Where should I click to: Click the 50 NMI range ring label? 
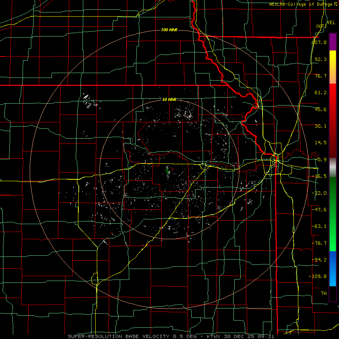(x=169, y=99)
